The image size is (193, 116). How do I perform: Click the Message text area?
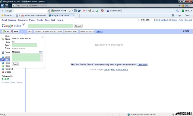(26, 57)
